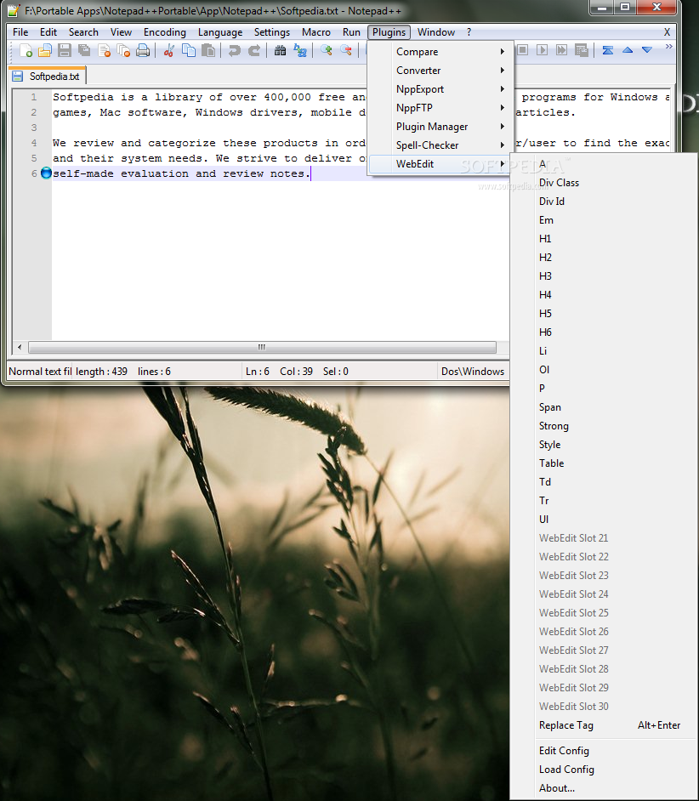Open the Window menu
699x801 pixels.
pyautogui.click(x=436, y=32)
